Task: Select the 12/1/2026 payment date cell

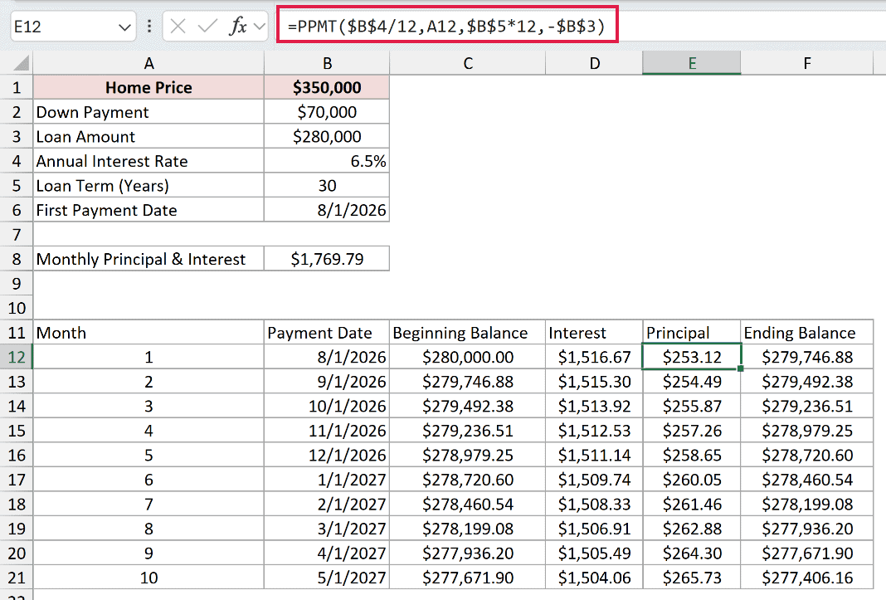Action: pyautogui.click(x=327, y=456)
